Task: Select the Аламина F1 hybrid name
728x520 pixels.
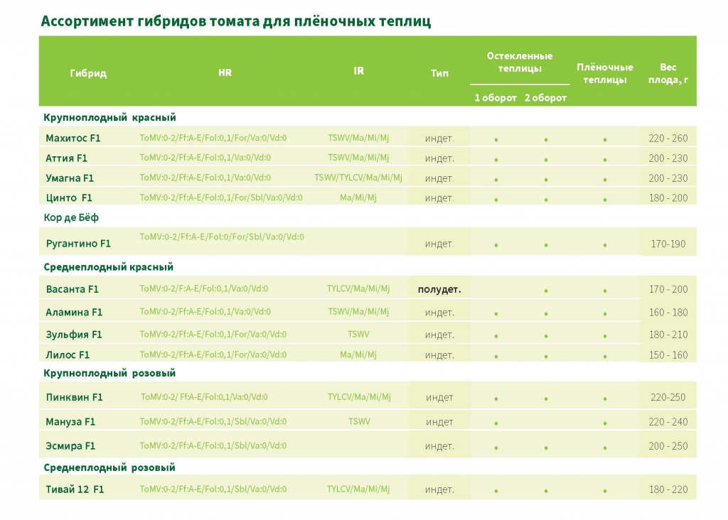Action: (74, 312)
